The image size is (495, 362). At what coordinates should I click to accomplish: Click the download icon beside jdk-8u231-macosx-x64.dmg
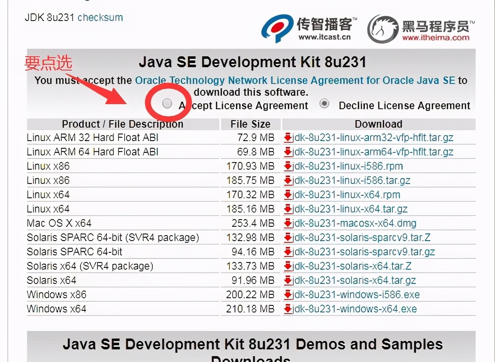click(288, 223)
